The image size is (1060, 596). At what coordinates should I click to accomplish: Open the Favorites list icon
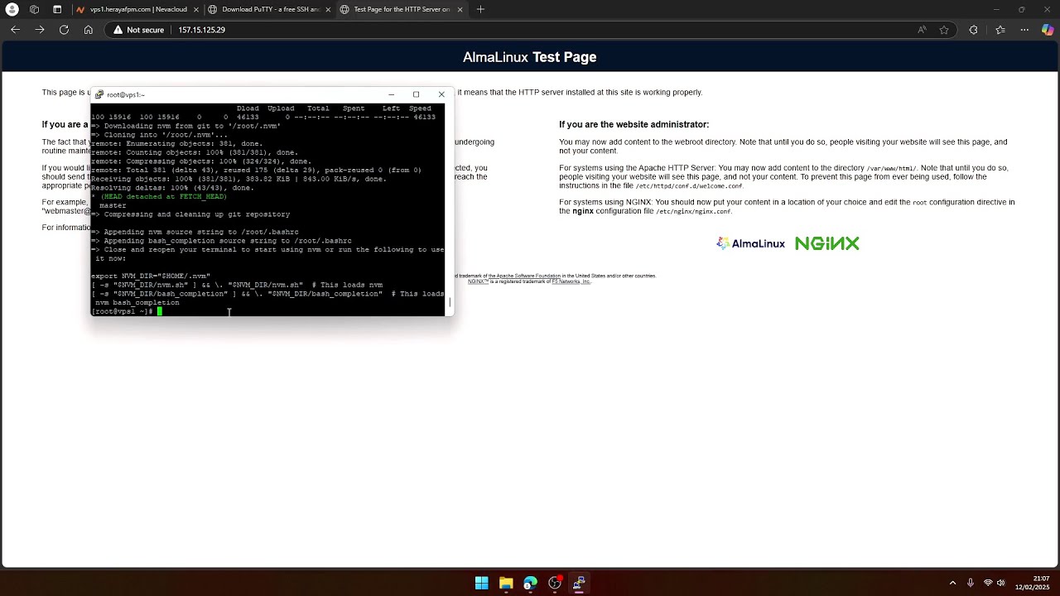(x=1000, y=30)
